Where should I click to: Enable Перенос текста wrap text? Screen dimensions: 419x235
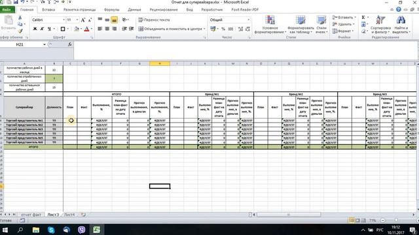tap(154, 20)
